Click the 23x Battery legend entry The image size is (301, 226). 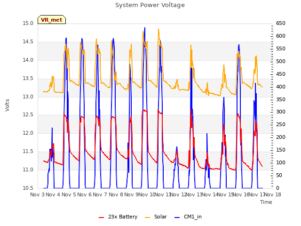click(x=118, y=217)
